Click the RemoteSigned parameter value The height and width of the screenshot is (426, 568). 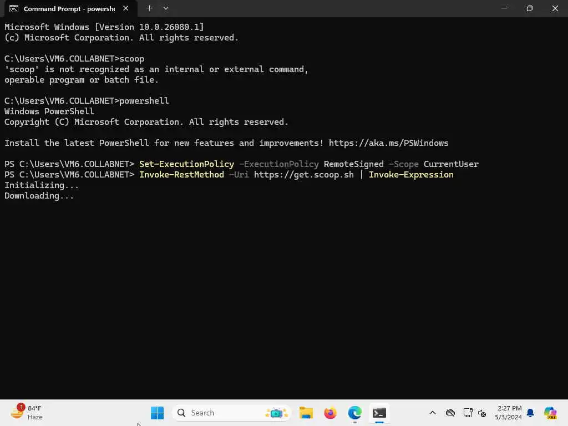coord(353,164)
